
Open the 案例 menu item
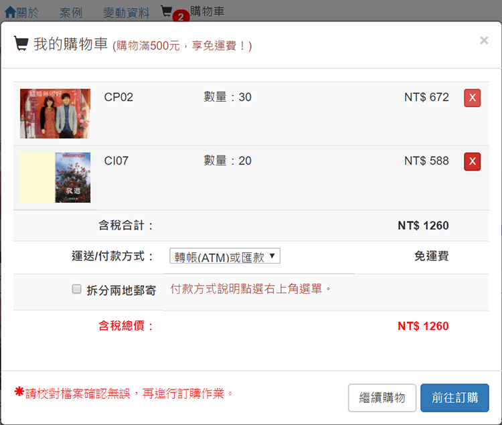click(x=71, y=12)
